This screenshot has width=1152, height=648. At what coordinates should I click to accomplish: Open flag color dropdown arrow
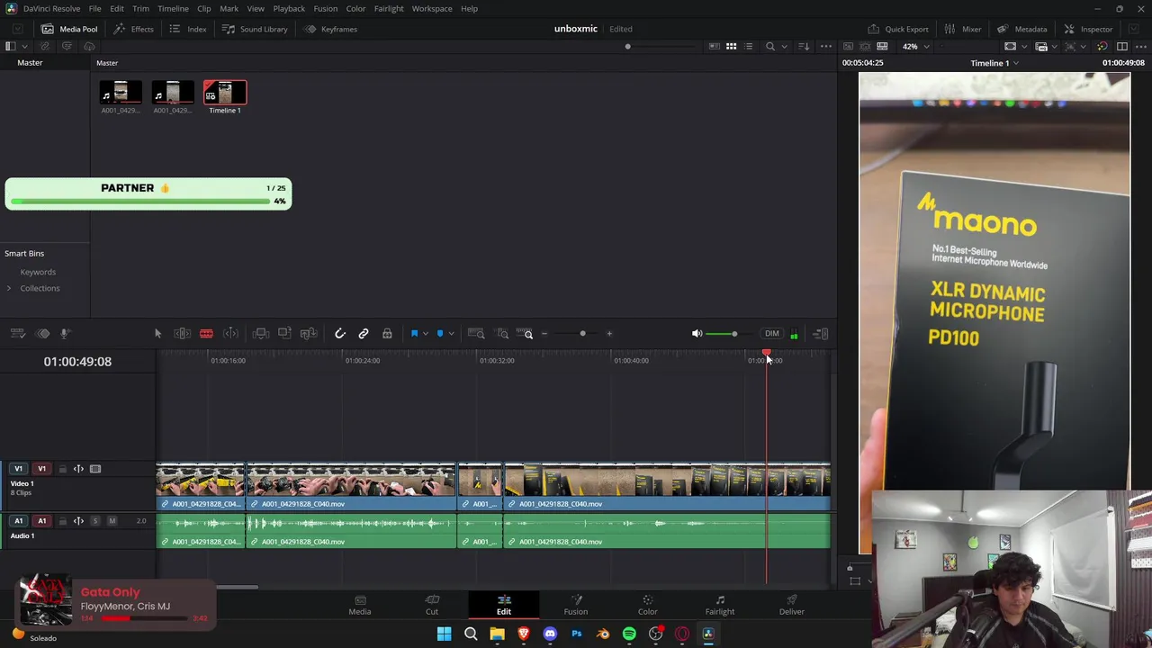(x=426, y=334)
